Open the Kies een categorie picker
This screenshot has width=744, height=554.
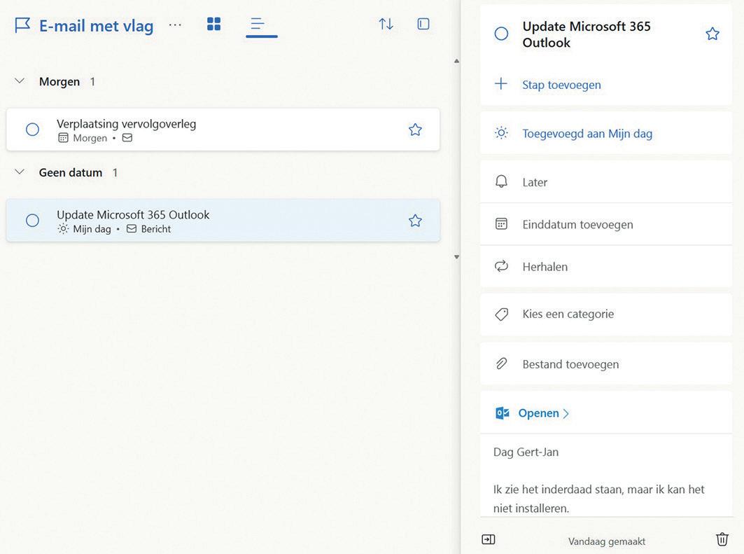tap(568, 314)
